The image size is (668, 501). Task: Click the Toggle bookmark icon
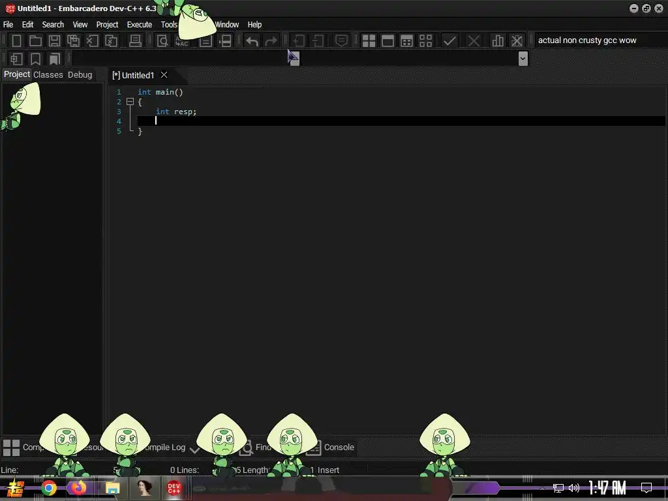35,59
